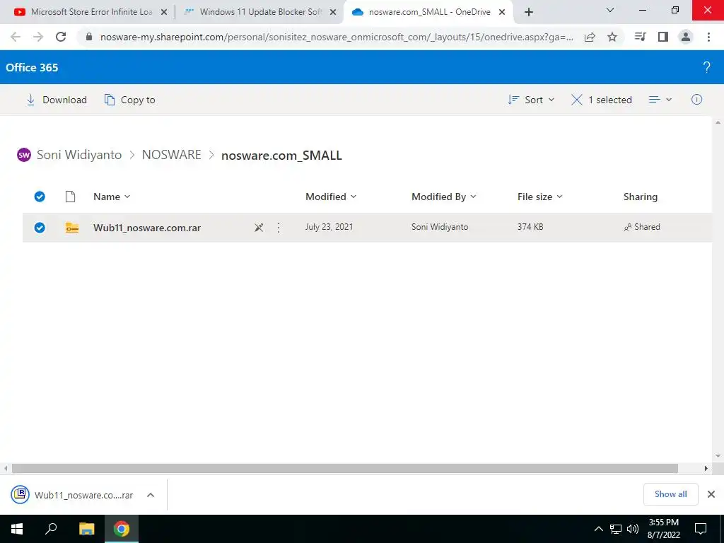The image size is (724, 543).
Task: Open media control icon
Action: (x=640, y=37)
